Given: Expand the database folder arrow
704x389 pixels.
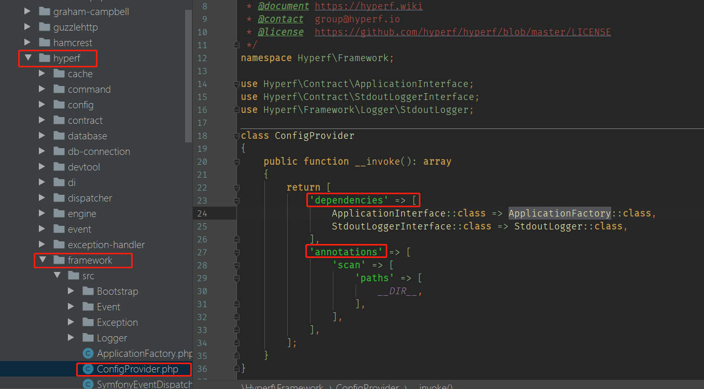Looking at the screenshot, I should (42, 136).
